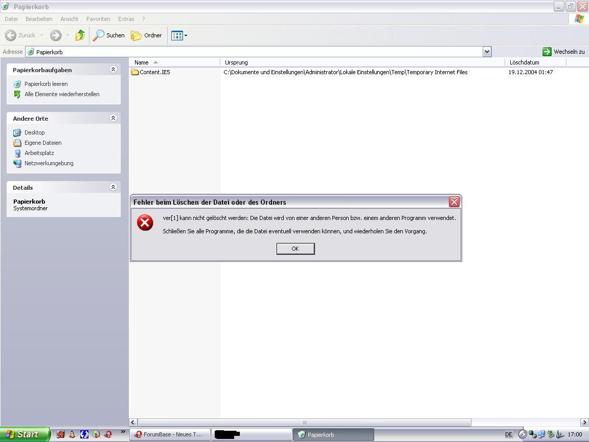The width and height of the screenshot is (589, 442).
Task: Expand hidden system tray icons
Action: 523,434
